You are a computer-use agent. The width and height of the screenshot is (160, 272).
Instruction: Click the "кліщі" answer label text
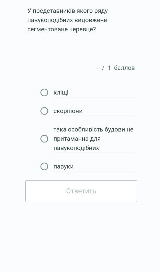61,92
